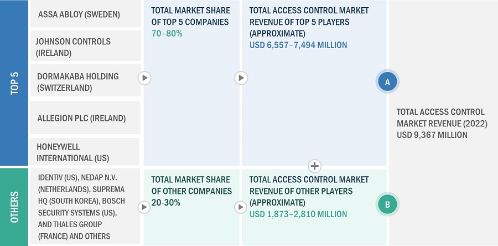This screenshot has height=246, width=498.
Task: Click the plus symbol between revenue panels
Action: pos(314,166)
